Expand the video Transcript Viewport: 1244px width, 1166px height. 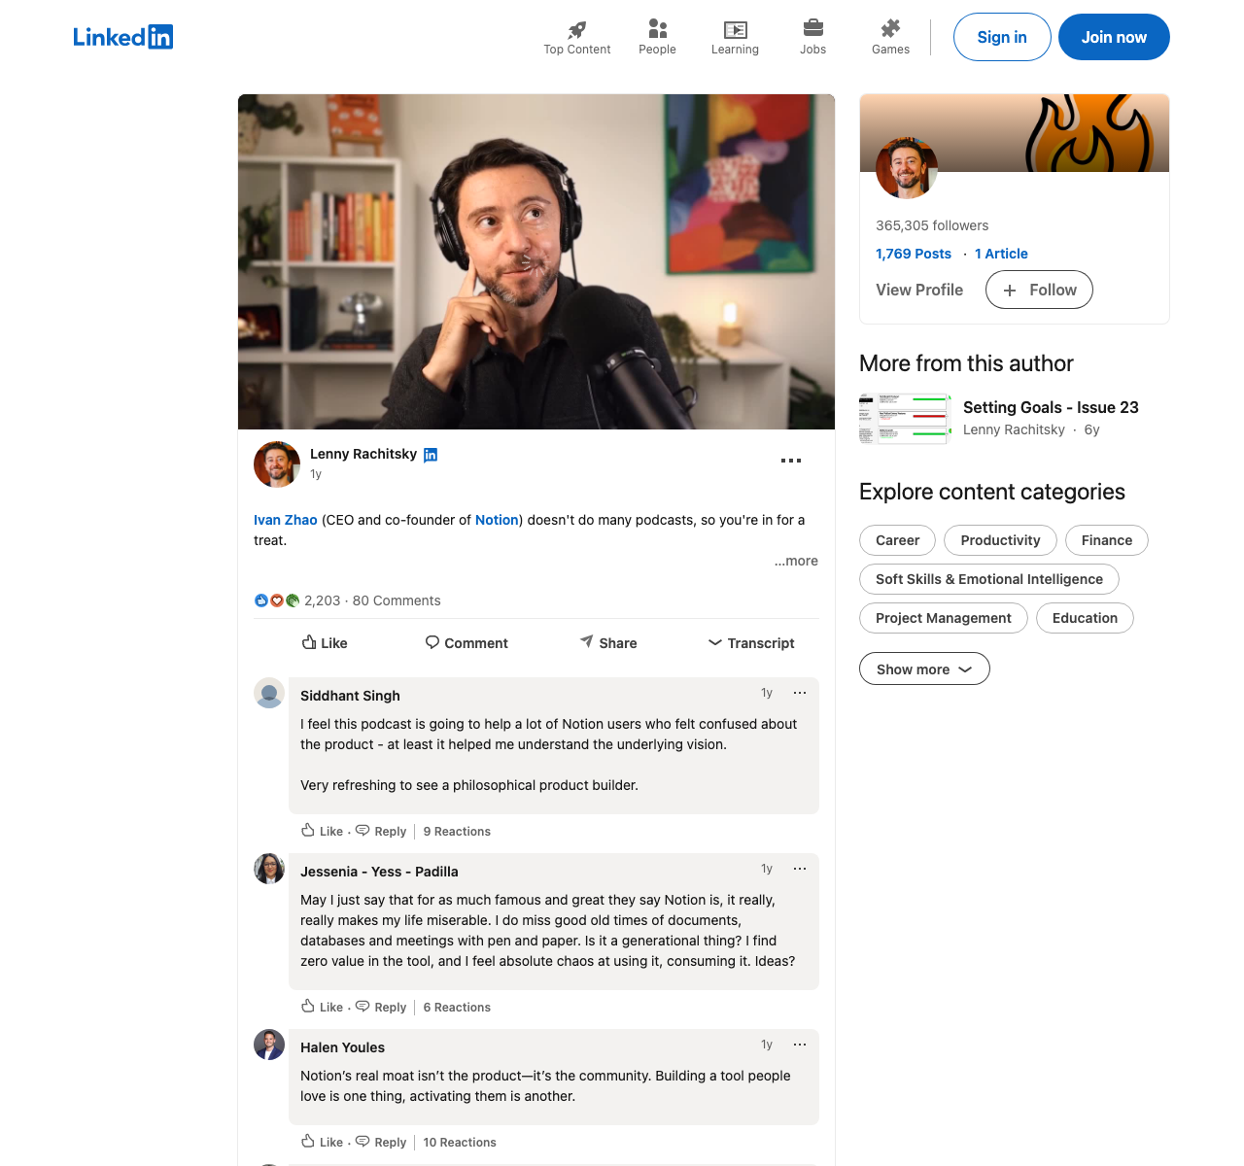[x=751, y=643]
